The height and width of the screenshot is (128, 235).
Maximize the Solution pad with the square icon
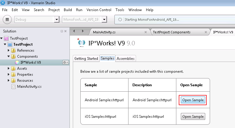tap(62, 31)
